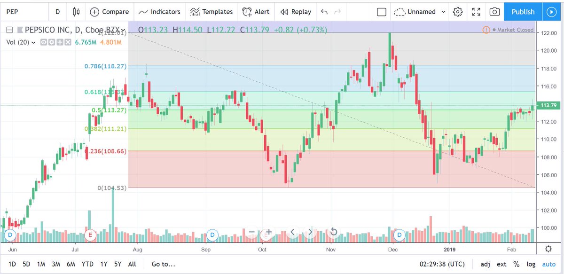Toggle ext extended hours
The image size is (564, 274).
(501, 264)
